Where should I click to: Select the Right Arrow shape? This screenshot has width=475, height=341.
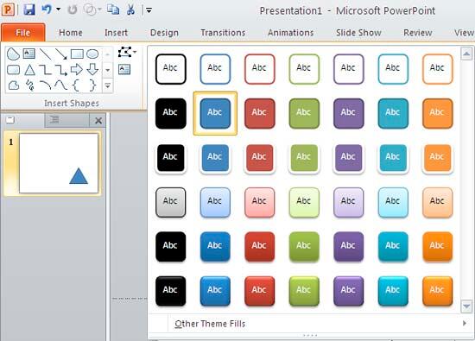[77, 70]
